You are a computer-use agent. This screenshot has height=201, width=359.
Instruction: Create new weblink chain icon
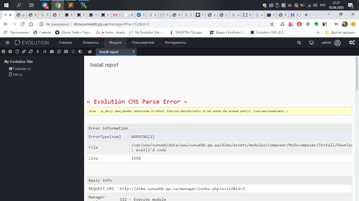24,51
